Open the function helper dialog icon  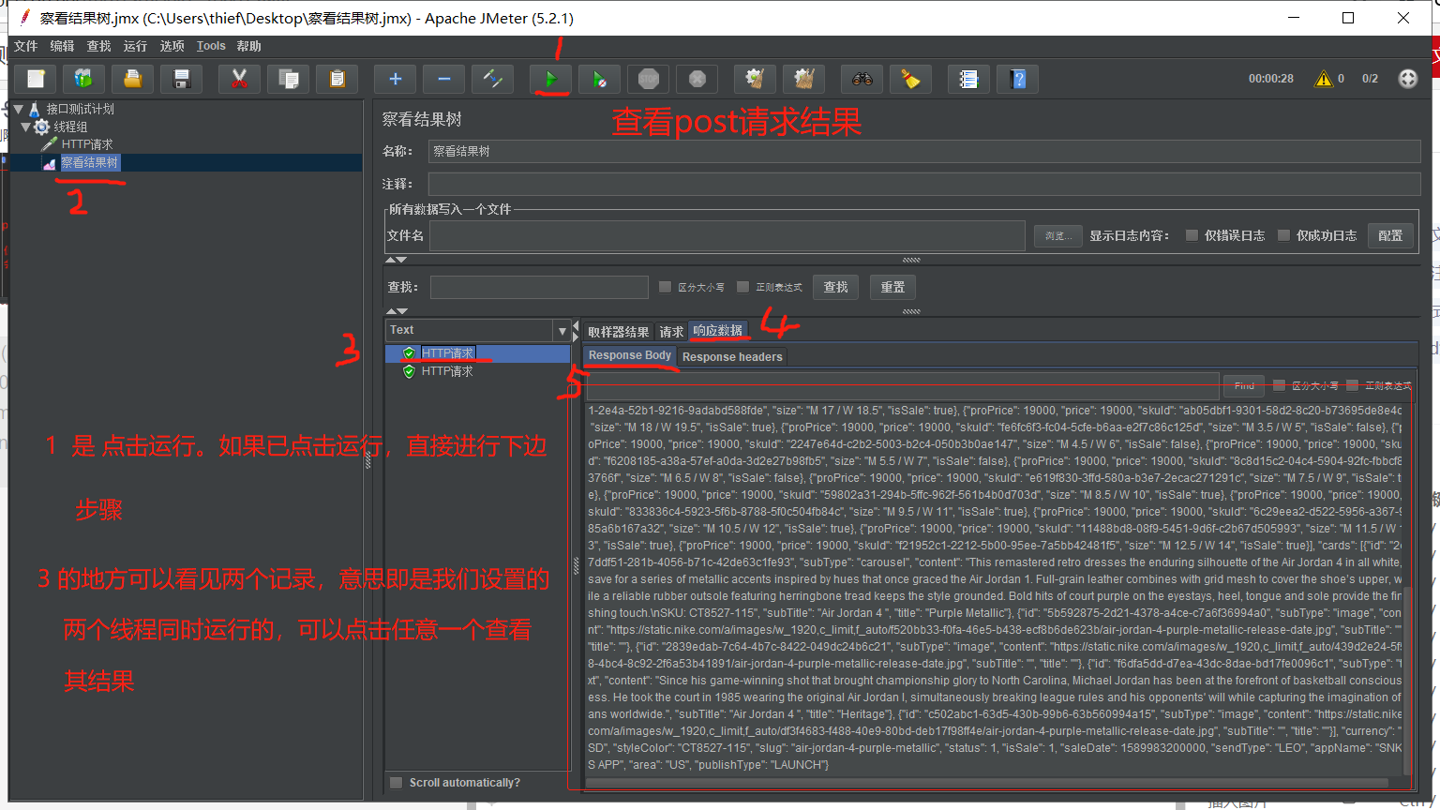[x=968, y=79]
